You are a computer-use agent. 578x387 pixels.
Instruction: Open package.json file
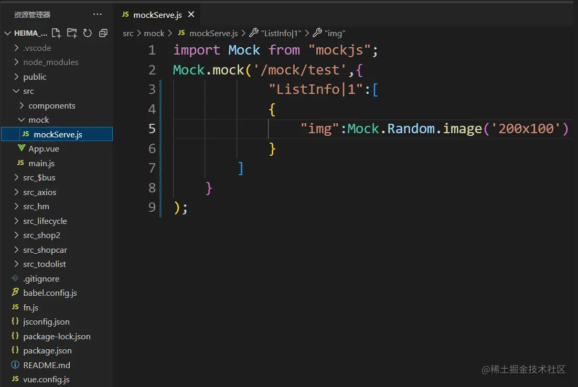click(57, 350)
